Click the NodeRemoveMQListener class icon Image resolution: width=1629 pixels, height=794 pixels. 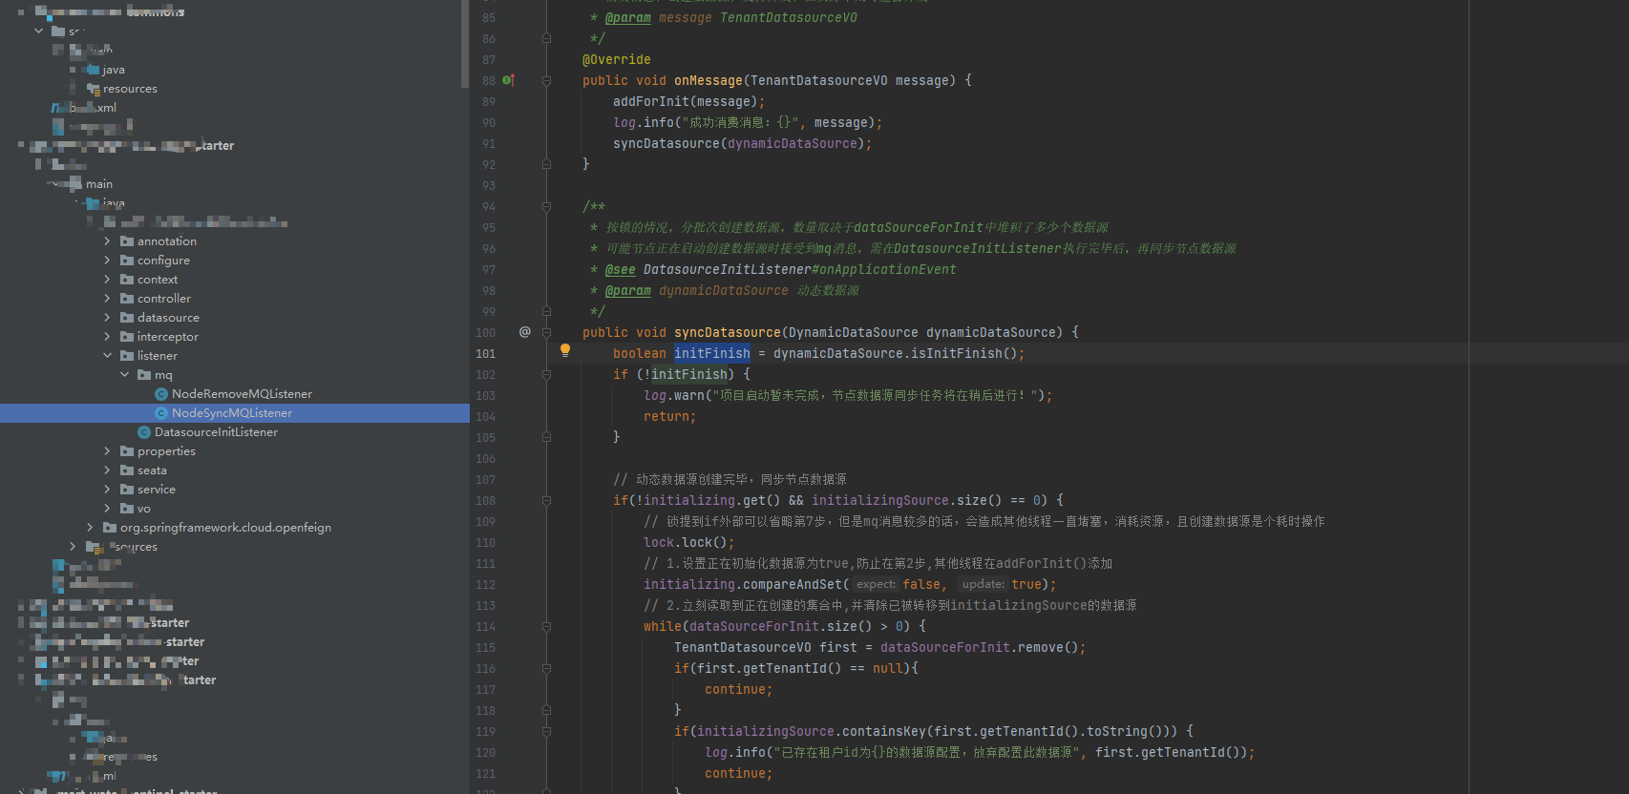coord(161,394)
